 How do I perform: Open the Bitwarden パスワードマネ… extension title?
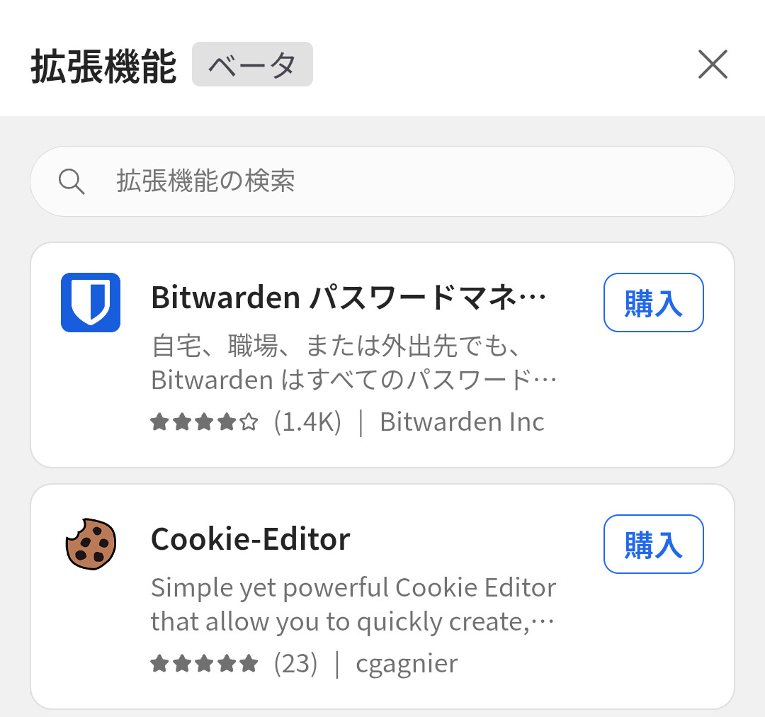[347, 298]
